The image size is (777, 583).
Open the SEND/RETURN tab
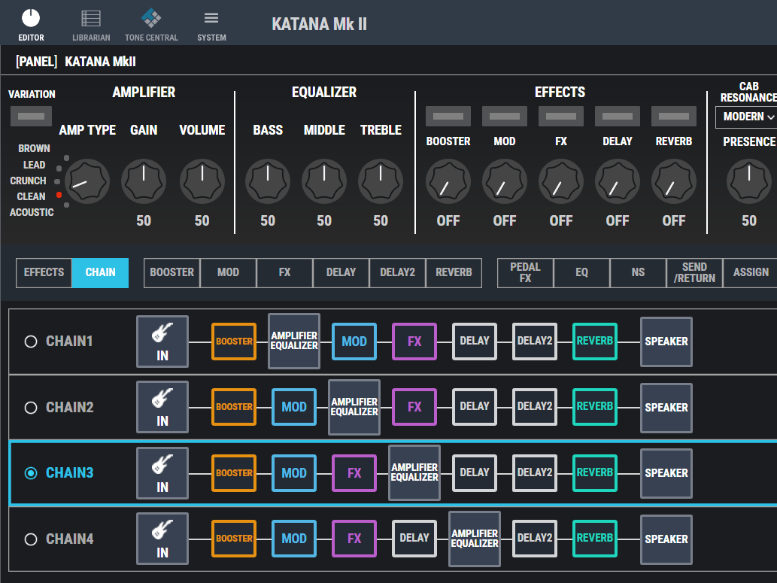click(694, 272)
